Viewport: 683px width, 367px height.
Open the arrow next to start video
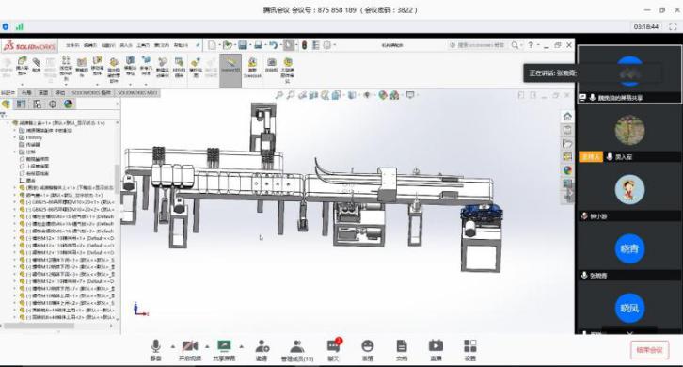[207, 347]
